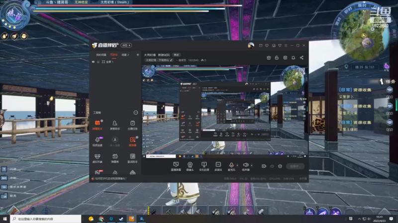Open the hamburger menu in title bar

(286, 46)
